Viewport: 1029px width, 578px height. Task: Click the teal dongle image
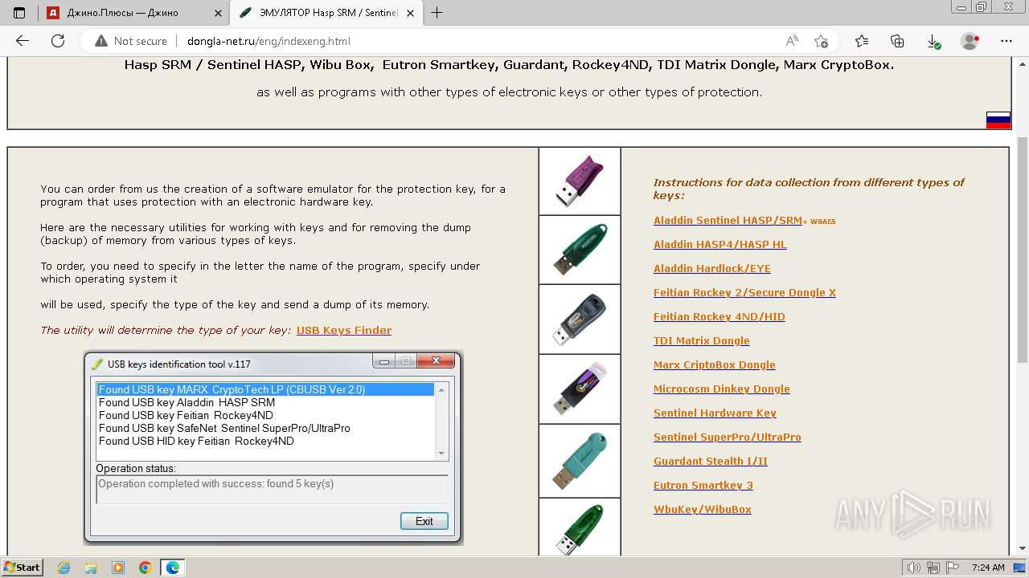pos(580,461)
